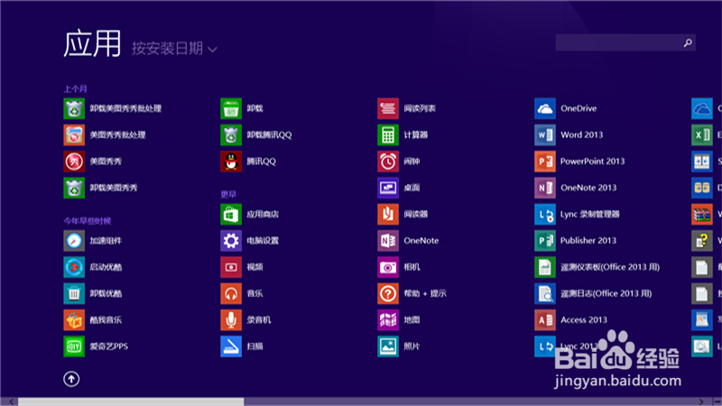This screenshot has height=406, width=722.
Task: Open 遥测仪表板(Office 2013 用) icon
Action: point(545,267)
